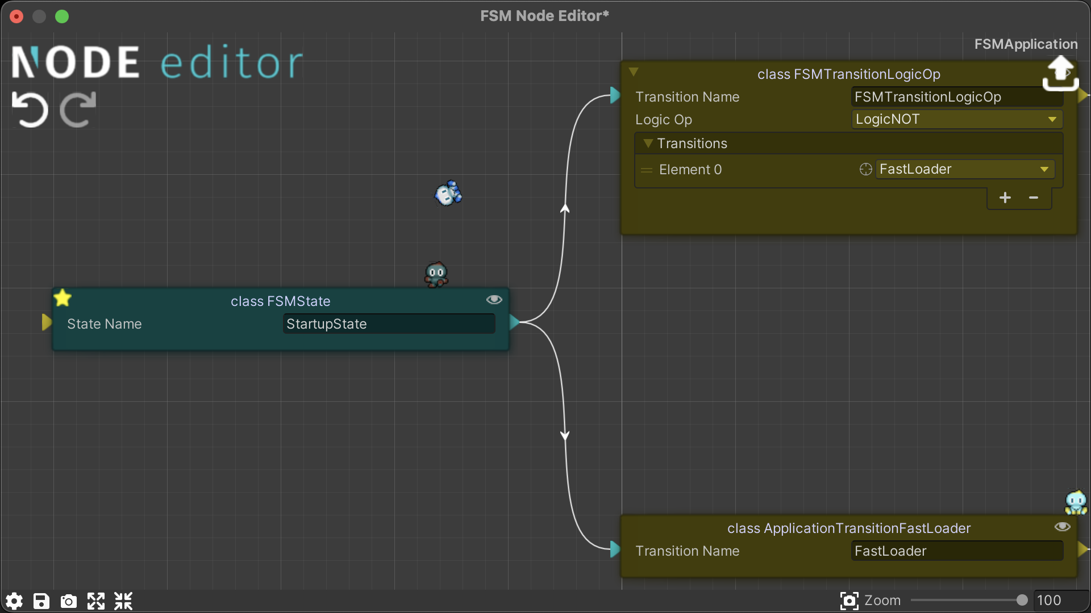The image size is (1091, 613).
Task: Adjust the Zoom slider handle
Action: click(x=1022, y=600)
